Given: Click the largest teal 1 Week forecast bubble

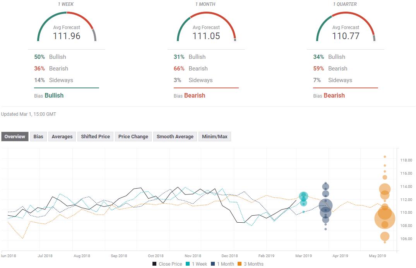Looking at the screenshot, I should 303,196.
